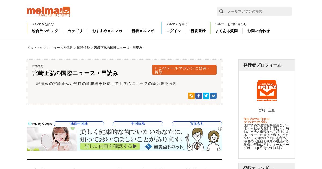Open お問い合わせ menu item
The width and height of the screenshot is (322, 169).
click(258, 31)
